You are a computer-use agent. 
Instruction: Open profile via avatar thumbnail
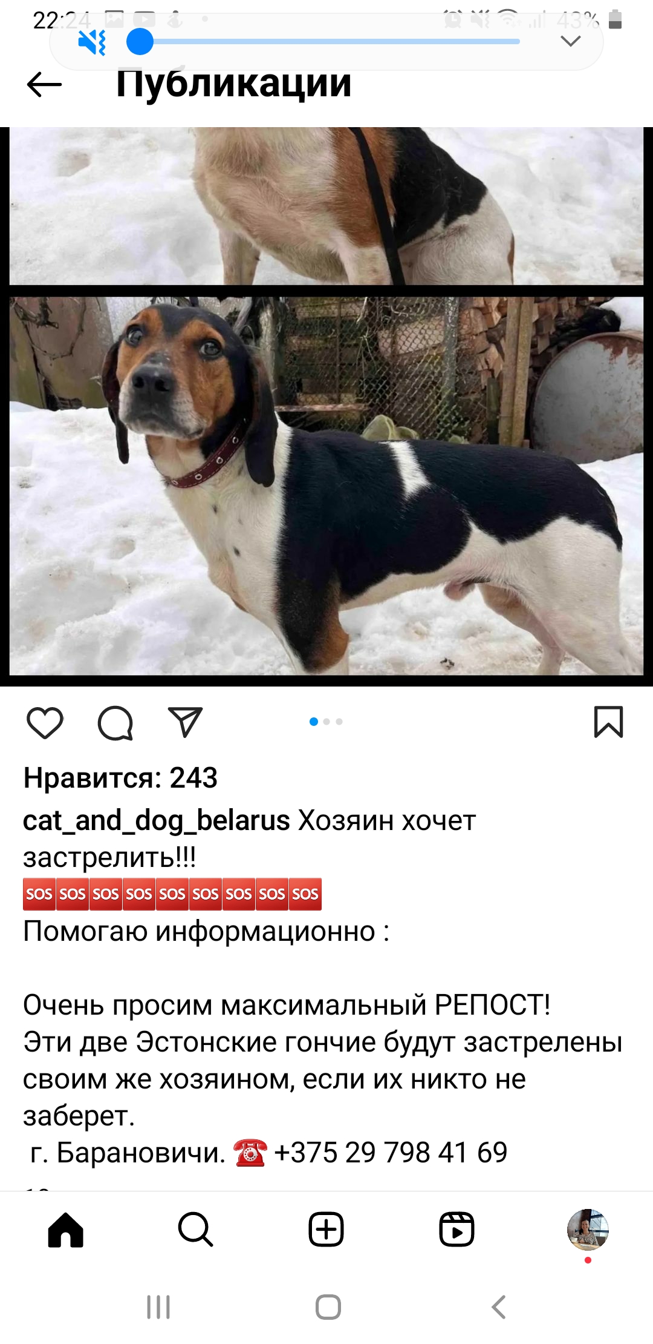[588, 1230]
